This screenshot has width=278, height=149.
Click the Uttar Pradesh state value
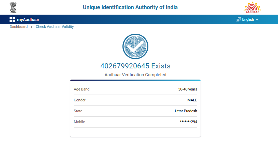pyautogui.click(x=184, y=111)
